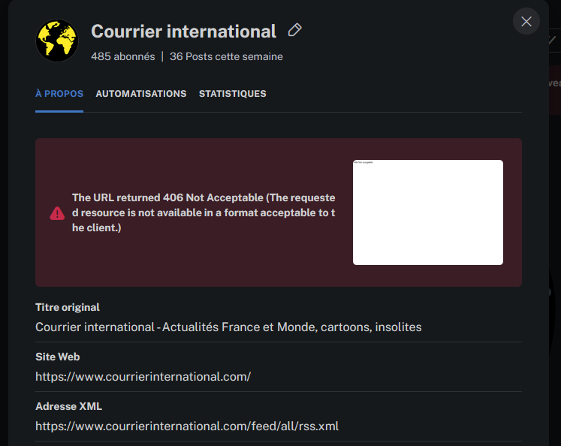Open the STATISTIQUES tab

232,94
